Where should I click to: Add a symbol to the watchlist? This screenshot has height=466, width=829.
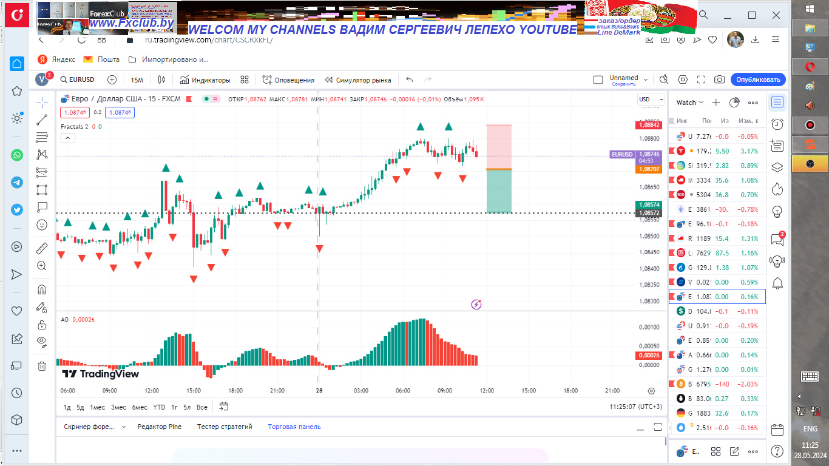click(716, 103)
